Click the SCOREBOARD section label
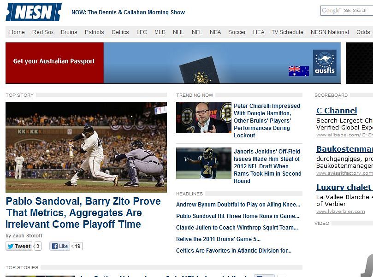The height and width of the screenshot is (277, 373). (331, 95)
